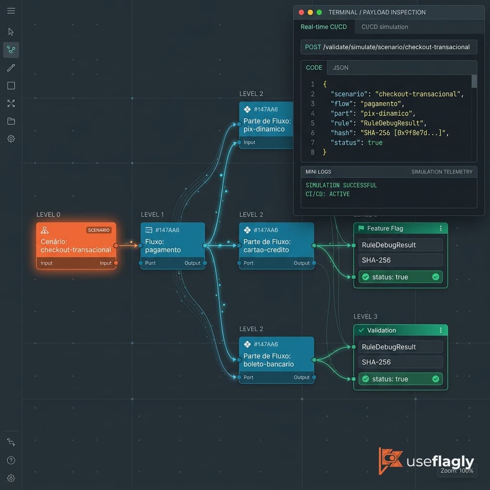Click the fit-to-screen expand icon
This screenshot has height=490, width=490.
pos(11,103)
